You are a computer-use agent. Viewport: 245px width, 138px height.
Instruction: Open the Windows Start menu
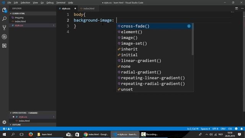click(x=4, y=135)
